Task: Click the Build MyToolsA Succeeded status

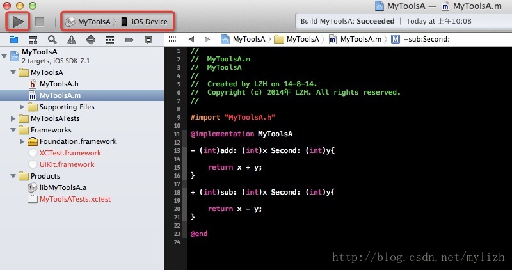Action: 348,22
